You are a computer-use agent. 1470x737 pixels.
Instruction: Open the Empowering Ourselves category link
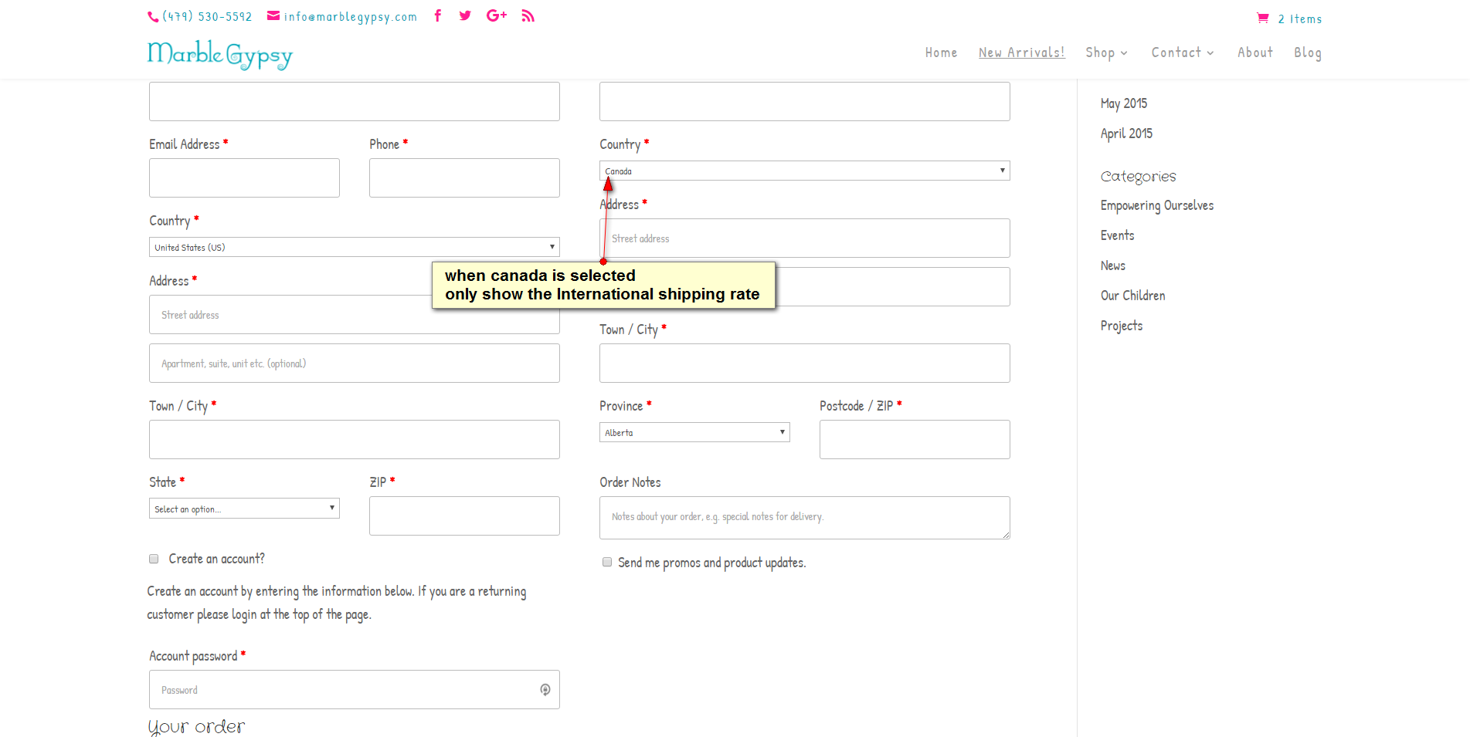click(x=1156, y=205)
